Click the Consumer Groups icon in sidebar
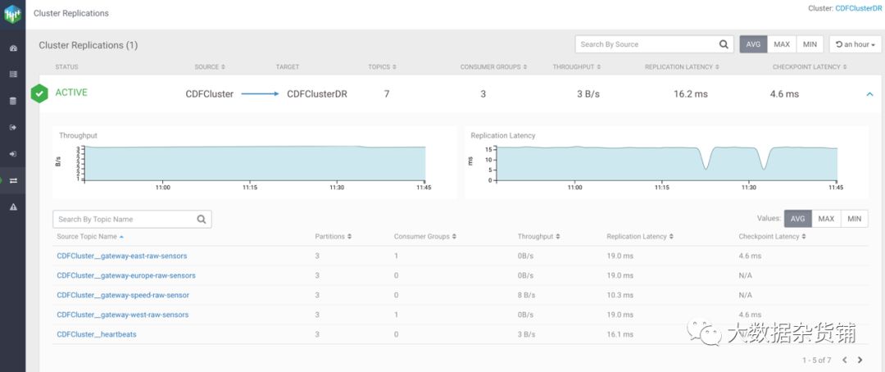This screenshot has height=372, width=885. click(x=13, y=153)
